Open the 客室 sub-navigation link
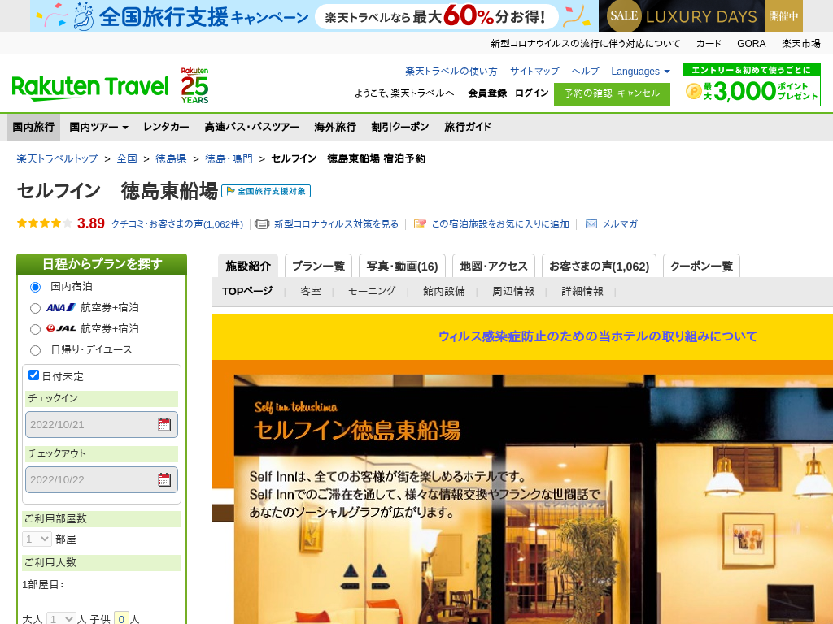Viewport: 833px width, 624px height. click(310, 292)
